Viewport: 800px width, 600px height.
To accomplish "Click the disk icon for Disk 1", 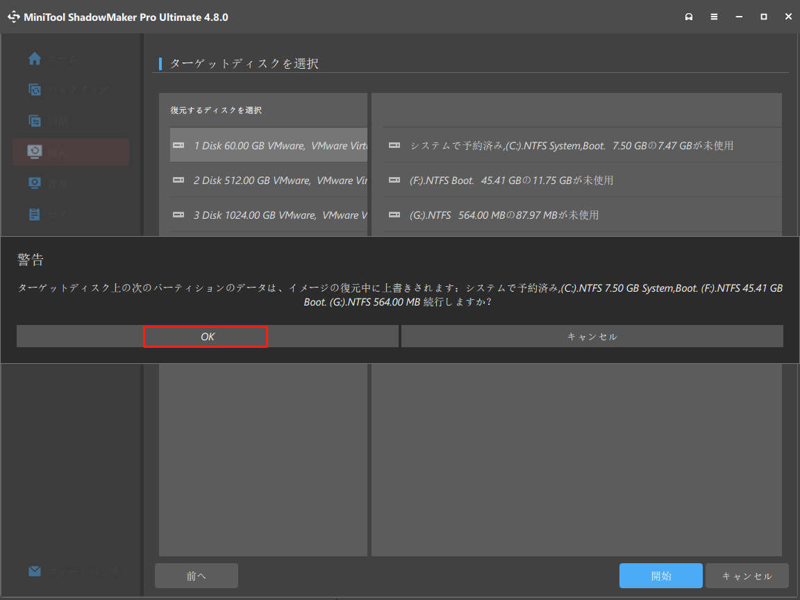I will (178, 145).
